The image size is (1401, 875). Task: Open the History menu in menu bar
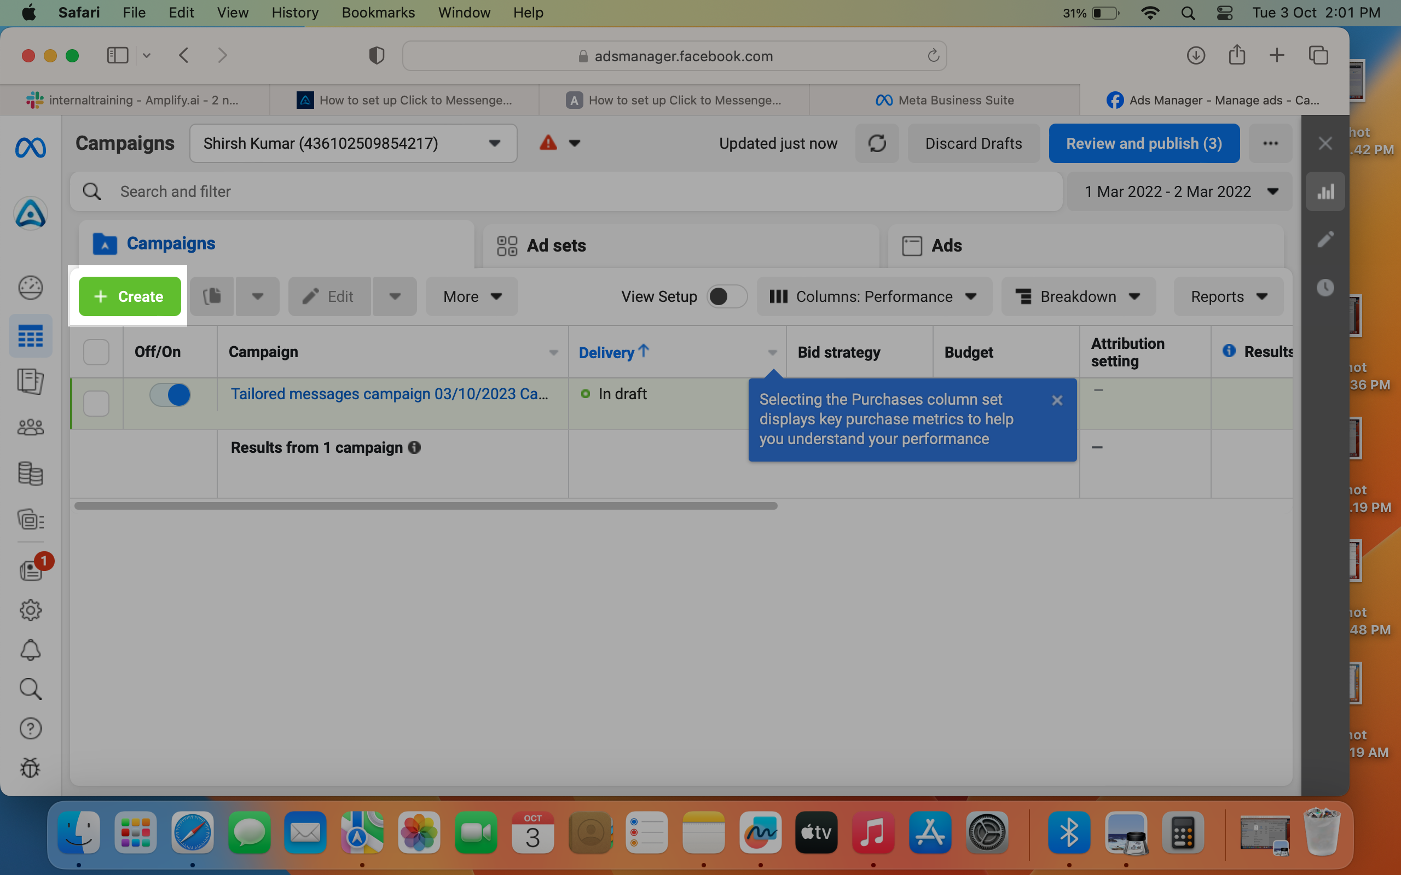(294, 13)
